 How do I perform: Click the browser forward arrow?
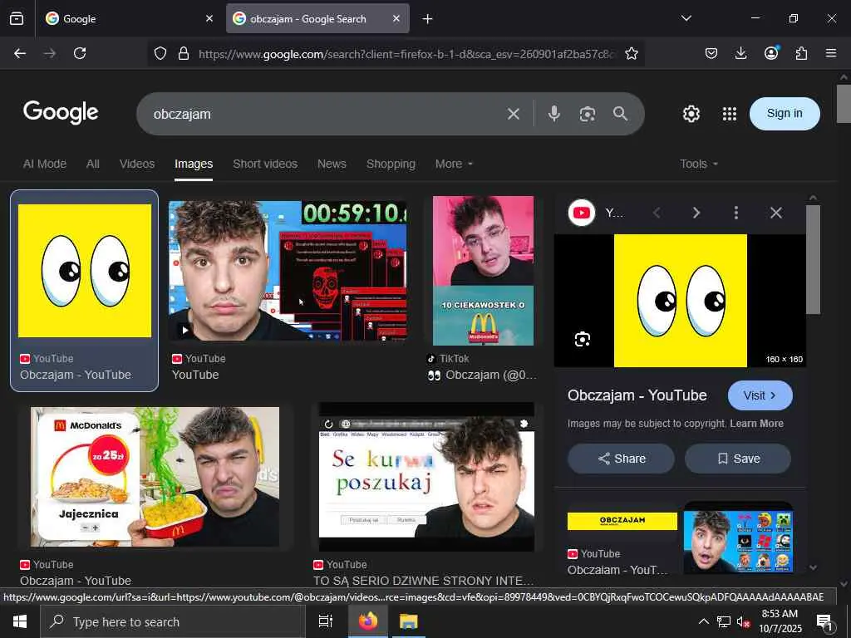pyautogui.click(x=50, y=53)
